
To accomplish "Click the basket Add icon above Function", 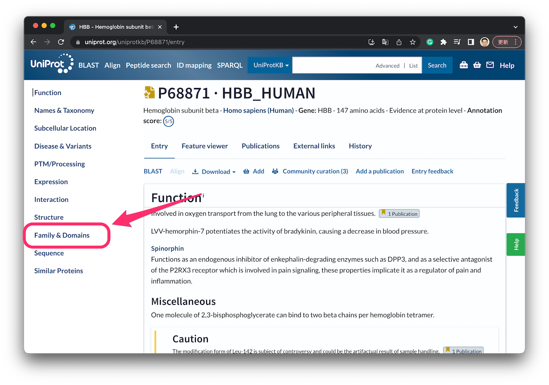I will coord(246,171).
